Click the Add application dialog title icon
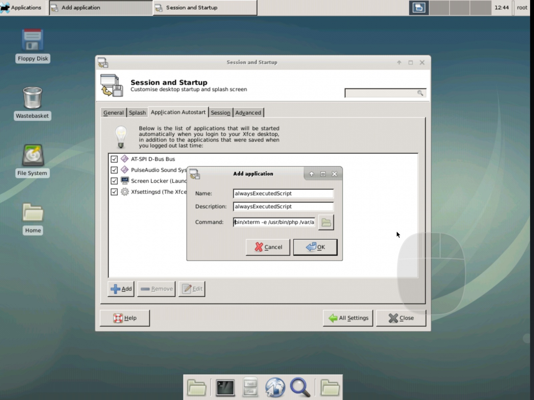The width and height of the screenshot is (534, 400). 195,174
